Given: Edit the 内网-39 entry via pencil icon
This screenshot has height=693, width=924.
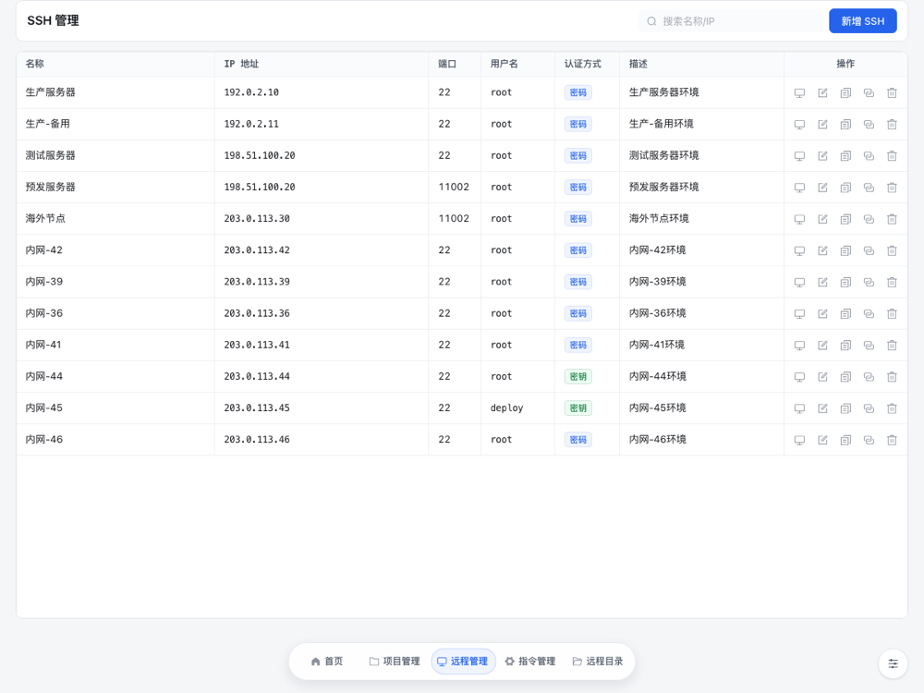Looking at the screenshot, I should (822, 282).
